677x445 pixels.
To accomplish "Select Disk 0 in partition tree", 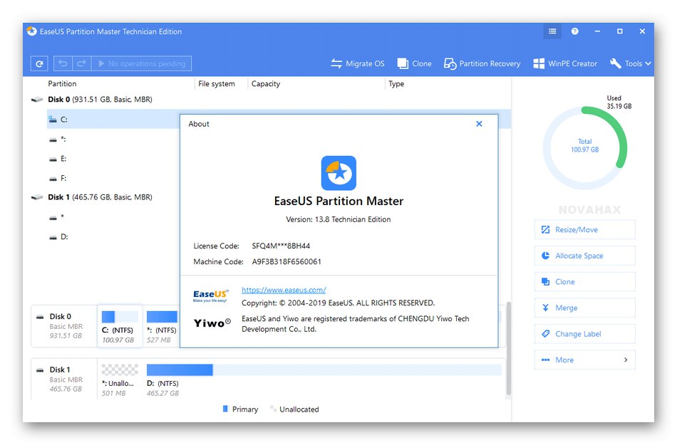I will pyautogui.click(x=100, y=99).
